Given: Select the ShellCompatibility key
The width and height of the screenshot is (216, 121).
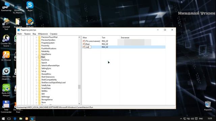Looking at the screenshot, I should [49, 80].
